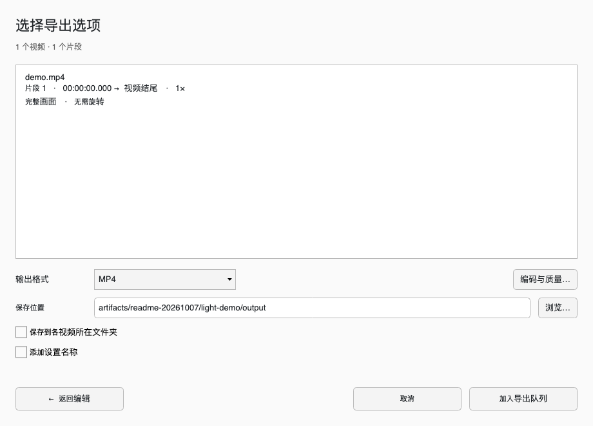The height and width of the screenshot is (426, 593).
Task: Click the 完整画面 · 无需旋转 line
Action: 64,101
